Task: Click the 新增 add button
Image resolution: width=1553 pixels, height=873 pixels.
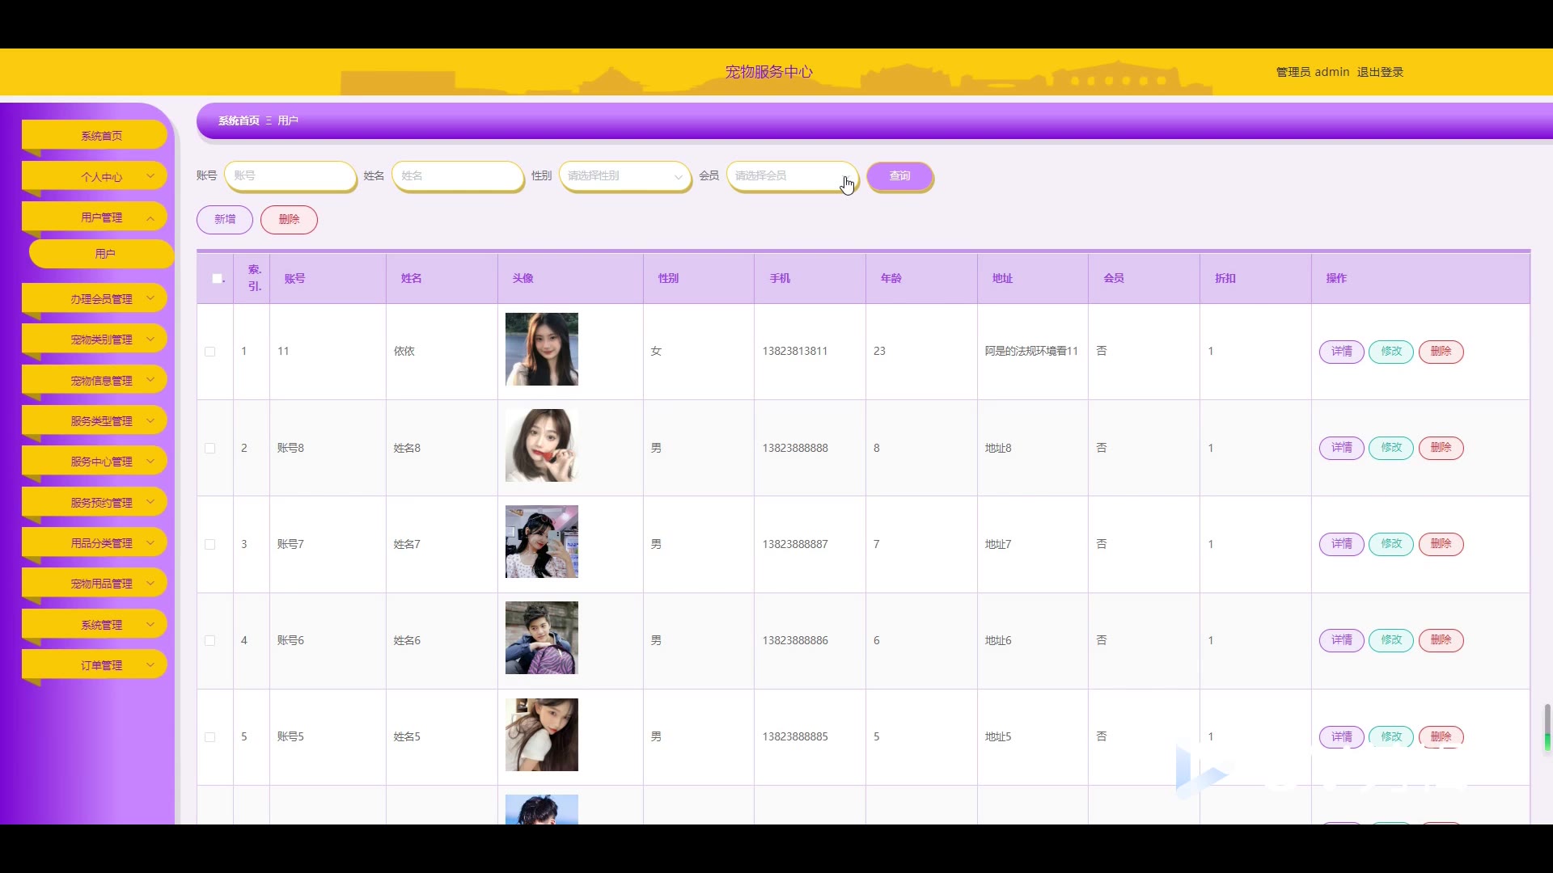Action: click(225, 220)
